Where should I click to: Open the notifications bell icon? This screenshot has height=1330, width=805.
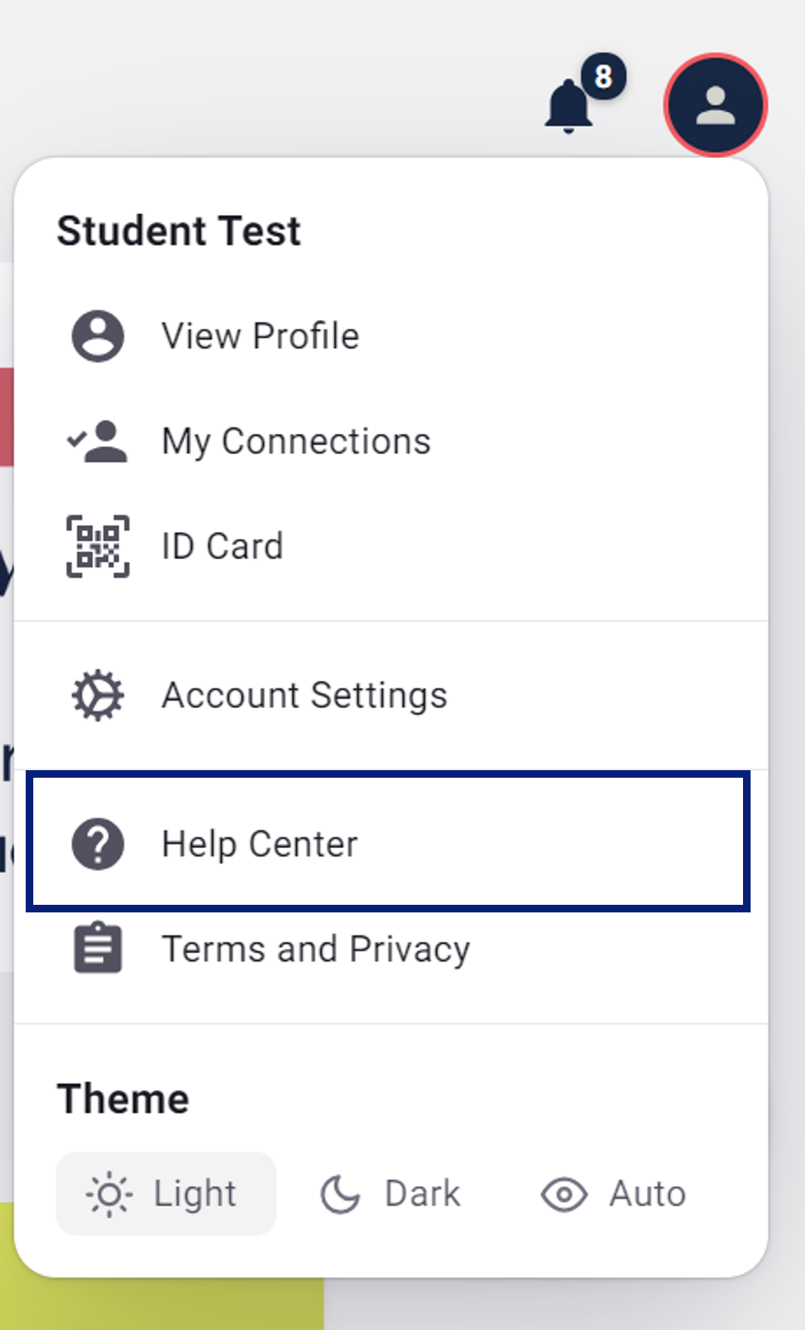pos(568,107)
